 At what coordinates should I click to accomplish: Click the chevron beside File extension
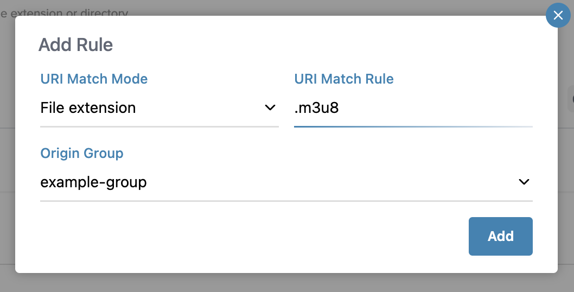pyautogui.click(x=270, y=107)
